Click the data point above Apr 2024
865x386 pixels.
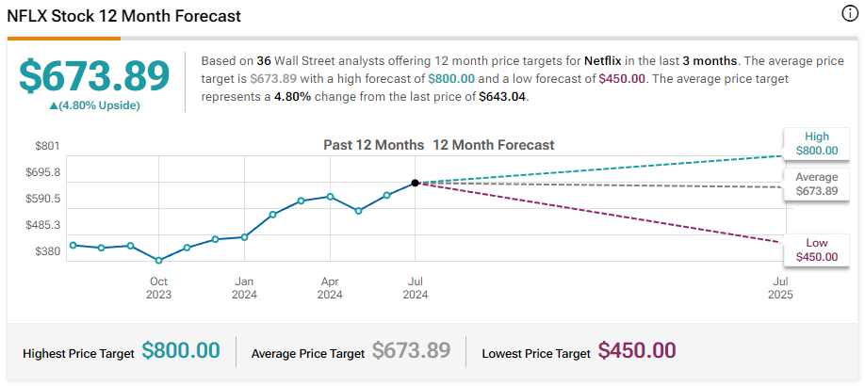point(330,196)
